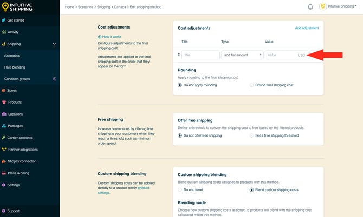Click the Rounding heading
Viewport: 363px width, 217px height.
pos(187,70)
